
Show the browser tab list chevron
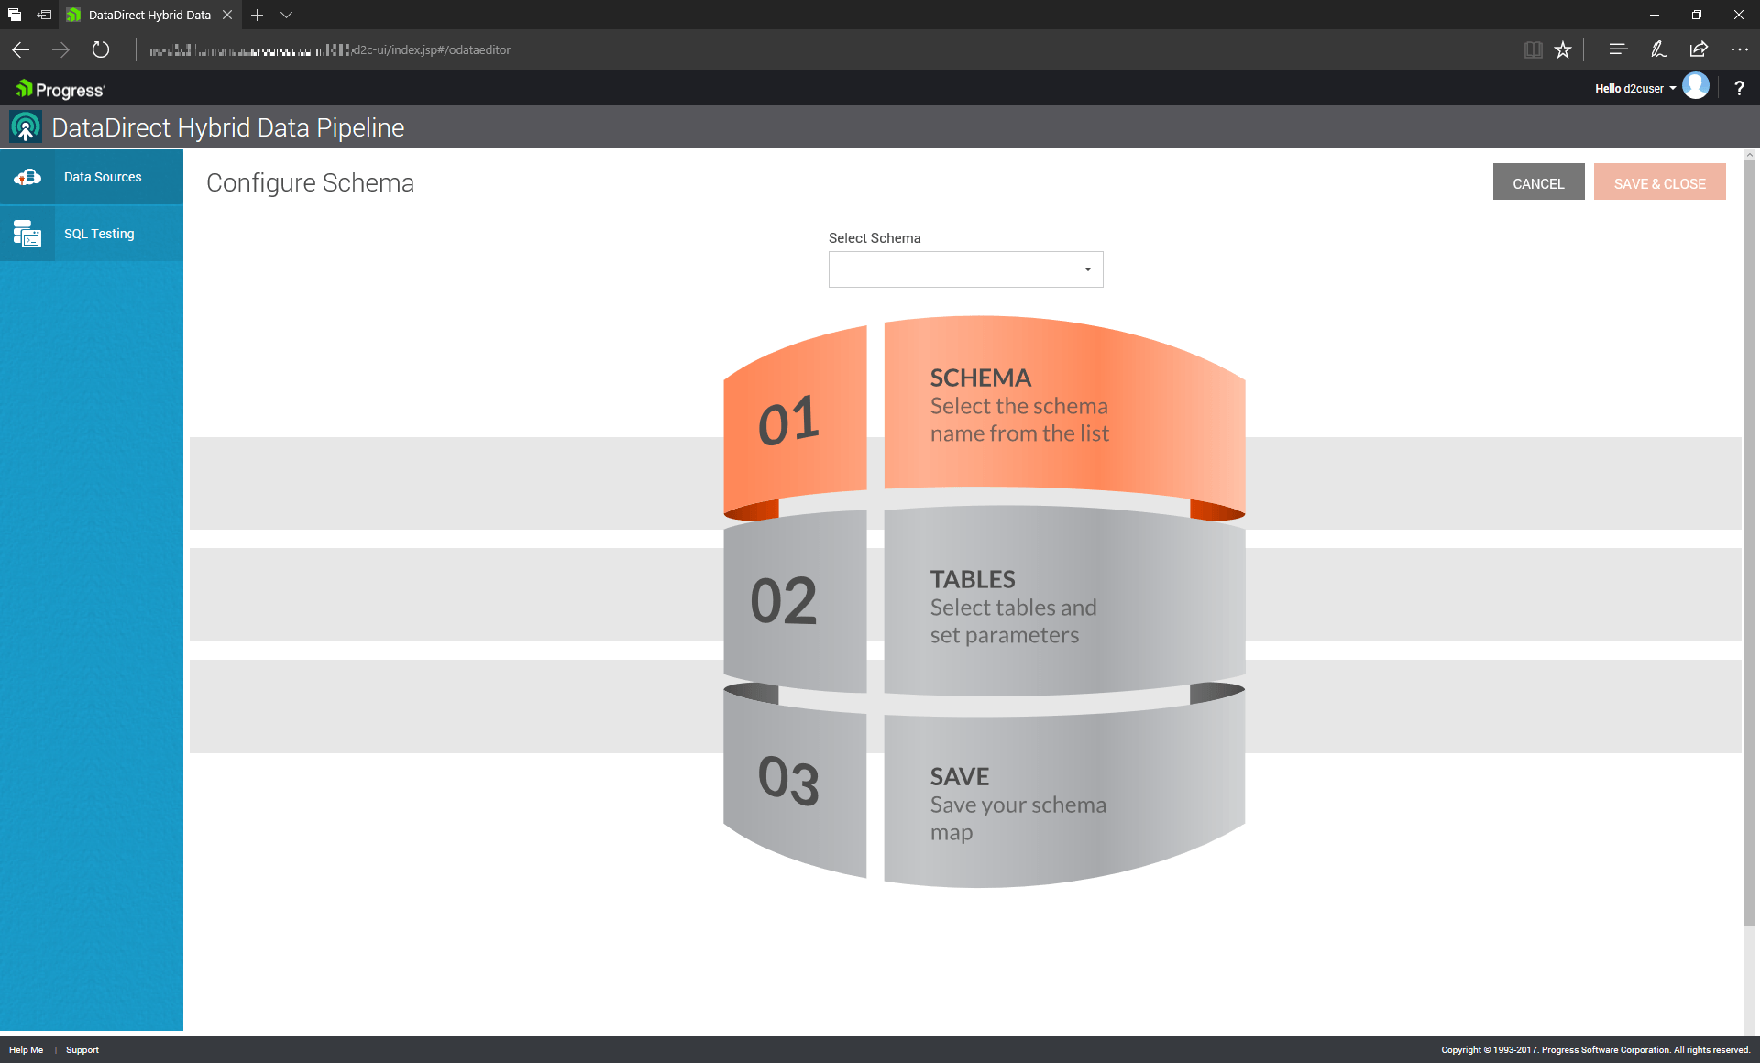click(x=286, y=15)
